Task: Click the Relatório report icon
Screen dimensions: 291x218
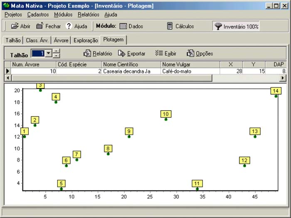Action: (x=87, y=54)
